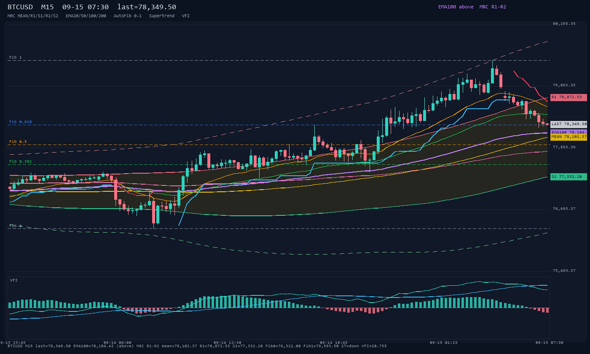Select 'VFI=20.755' in the bottom status line
590x354 pixels.
click(374, 346)
